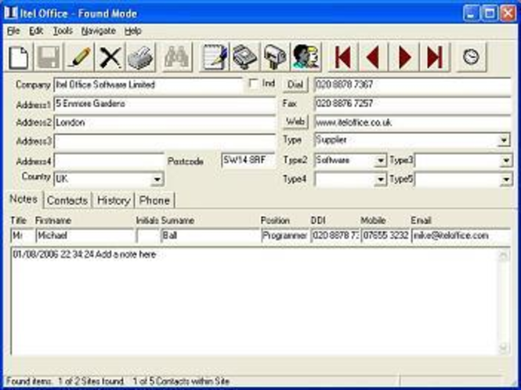Click the Itel Office title bar app icon

11,13
